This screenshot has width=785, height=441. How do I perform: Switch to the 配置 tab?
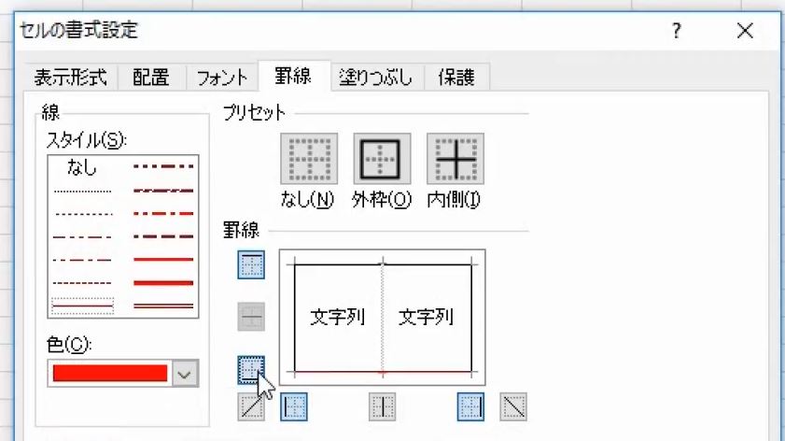[150, 78]
